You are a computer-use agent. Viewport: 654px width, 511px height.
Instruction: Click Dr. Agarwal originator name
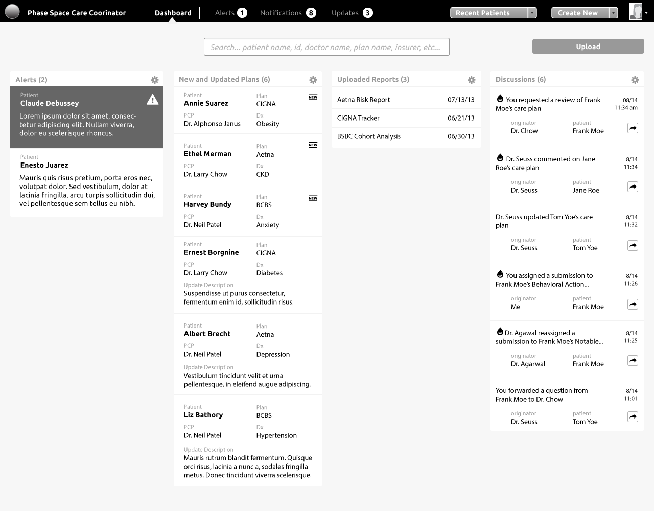pos(528,364)
